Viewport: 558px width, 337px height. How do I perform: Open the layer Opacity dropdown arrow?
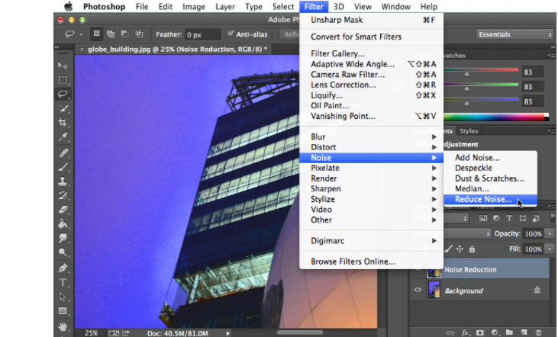[550, 233]
